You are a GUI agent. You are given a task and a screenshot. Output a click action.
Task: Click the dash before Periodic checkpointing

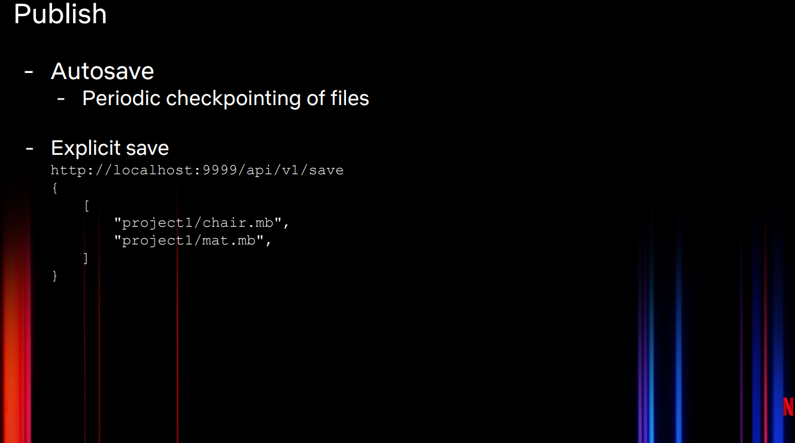(x=61, y=98)
